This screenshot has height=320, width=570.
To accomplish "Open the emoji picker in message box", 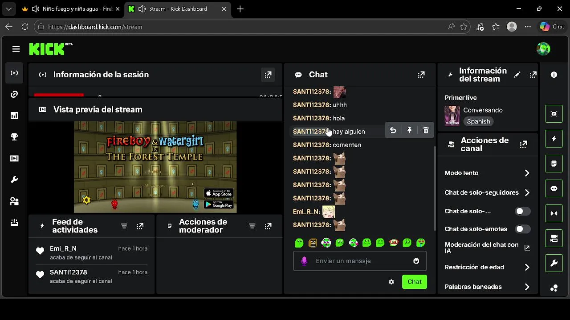I will click(x=416, y=261).
